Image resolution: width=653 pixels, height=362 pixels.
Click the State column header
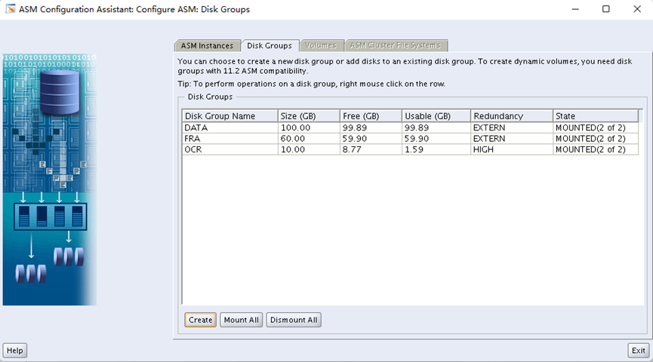(x=595, y=115)
